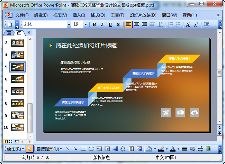This screenshot has height=164, width=225.
Task: Choose Line Style icon
Action: [x=184, y=149]
